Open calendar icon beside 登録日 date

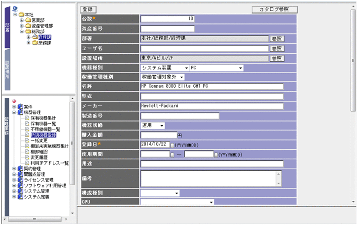[x=172, y=146]
